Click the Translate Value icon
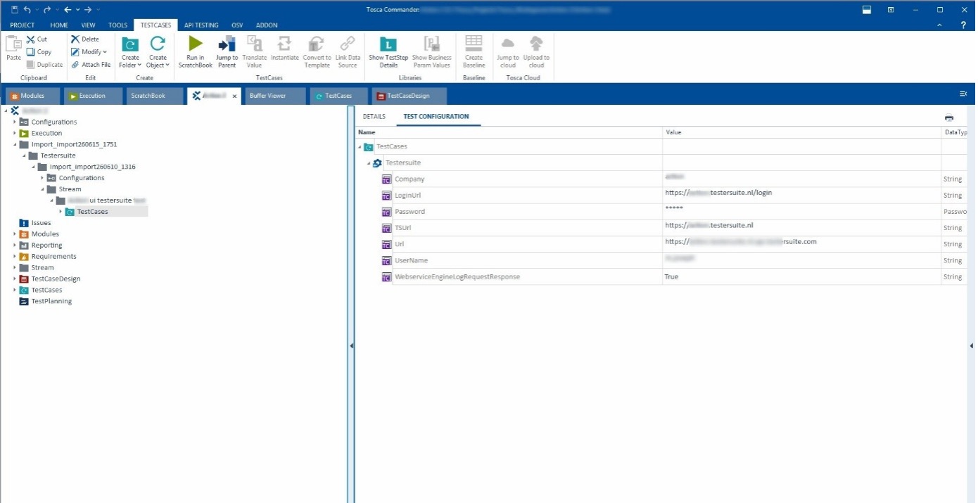Viewport: 978px width, 503px height. 255,44
